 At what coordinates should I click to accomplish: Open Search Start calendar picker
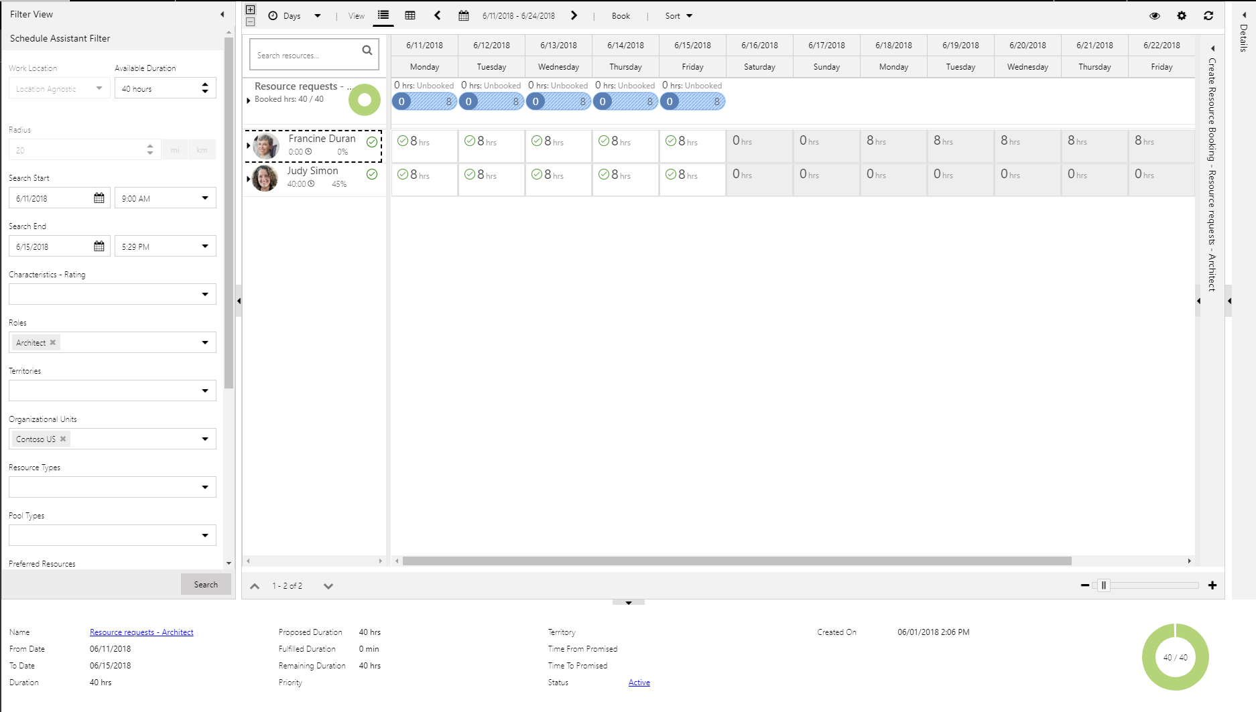pyautogui.click(x=99, y=198)
